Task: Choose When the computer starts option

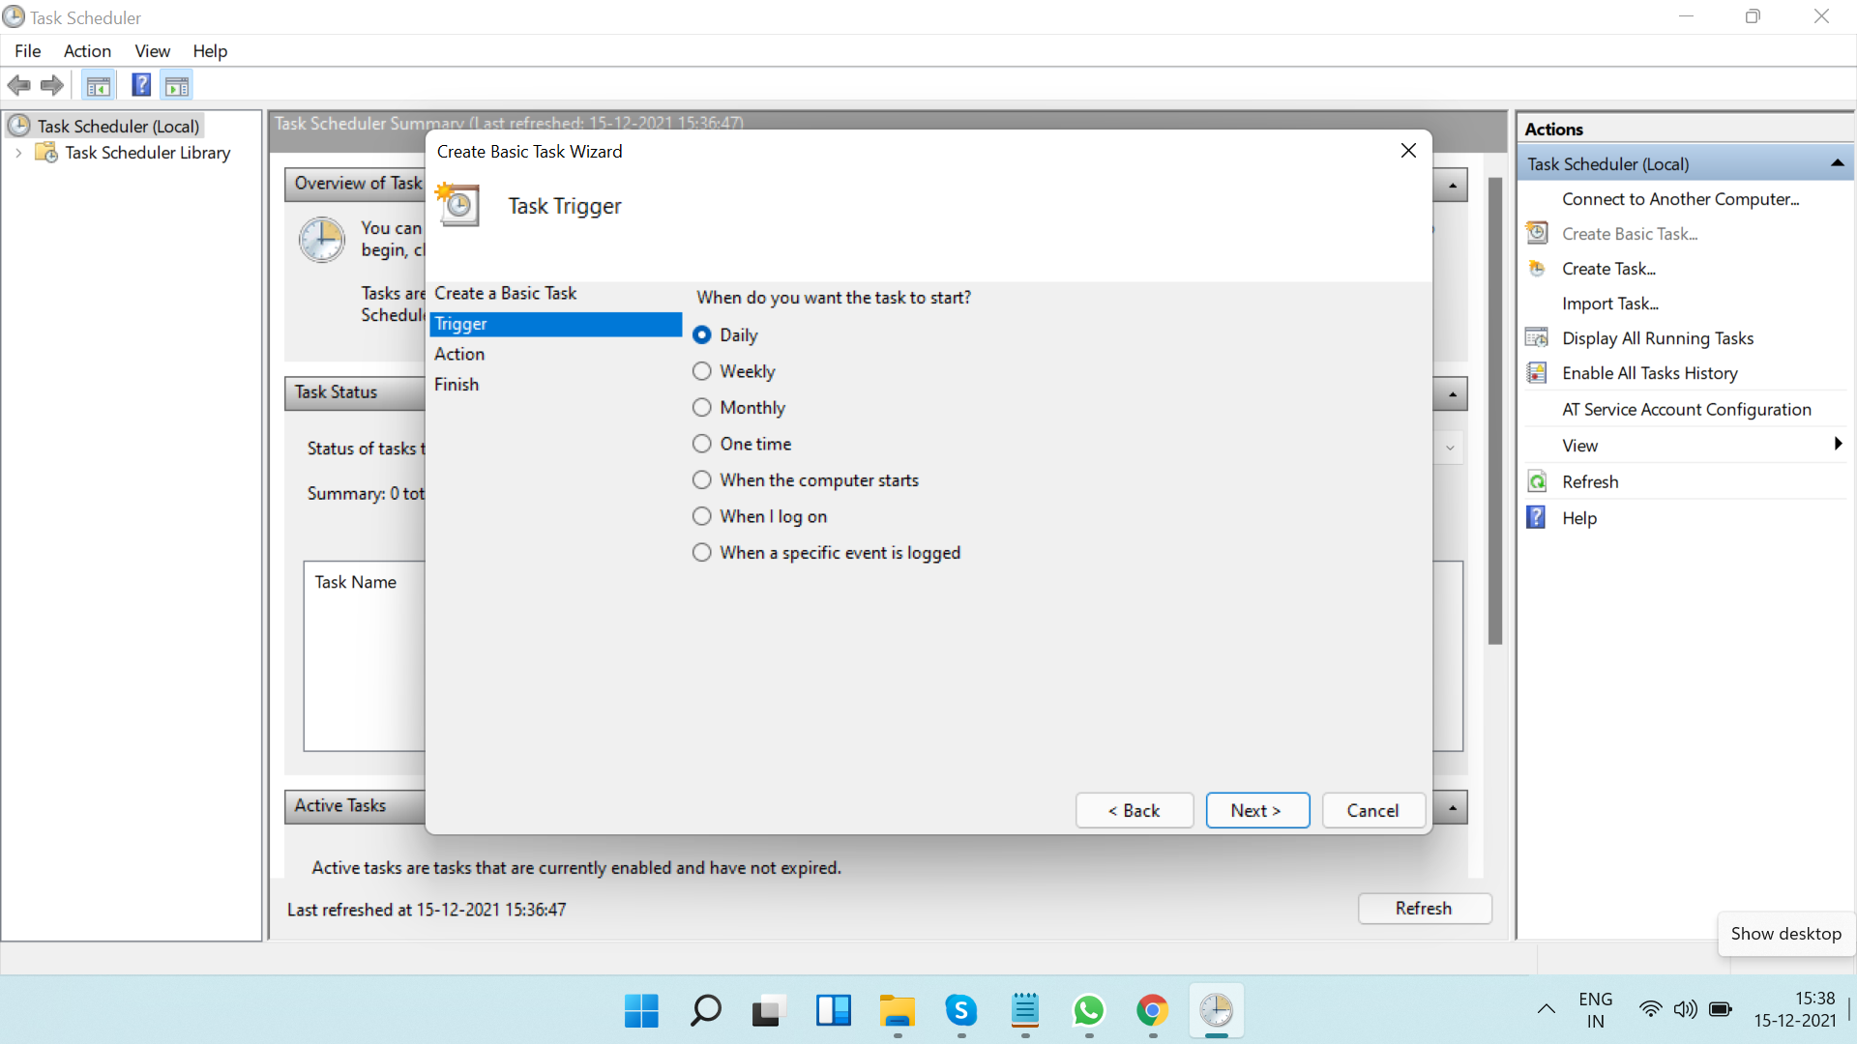Action: click(x=702, y=480)
